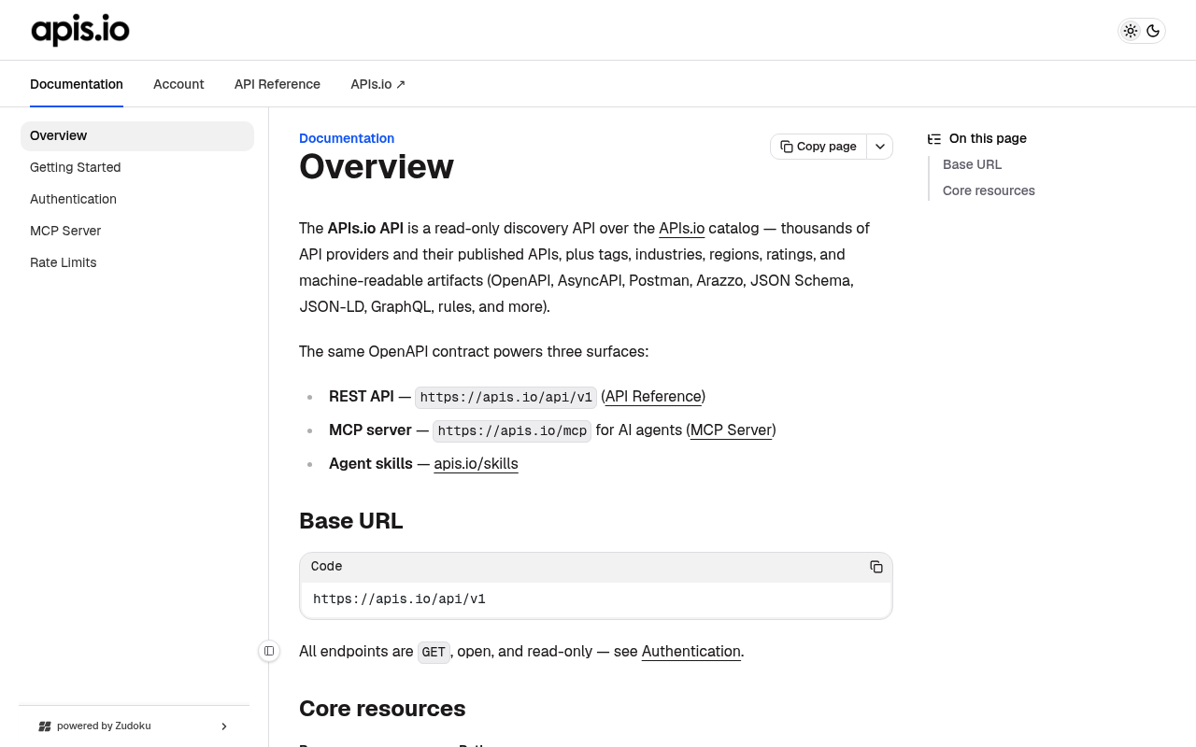The image size is (1196, 747).
Task: Click the Base URL section heading
Action: coord(350,520)
